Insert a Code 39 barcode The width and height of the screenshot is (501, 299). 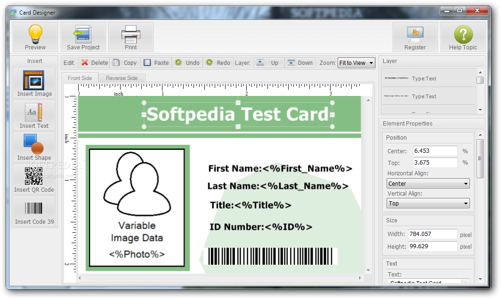34,211
